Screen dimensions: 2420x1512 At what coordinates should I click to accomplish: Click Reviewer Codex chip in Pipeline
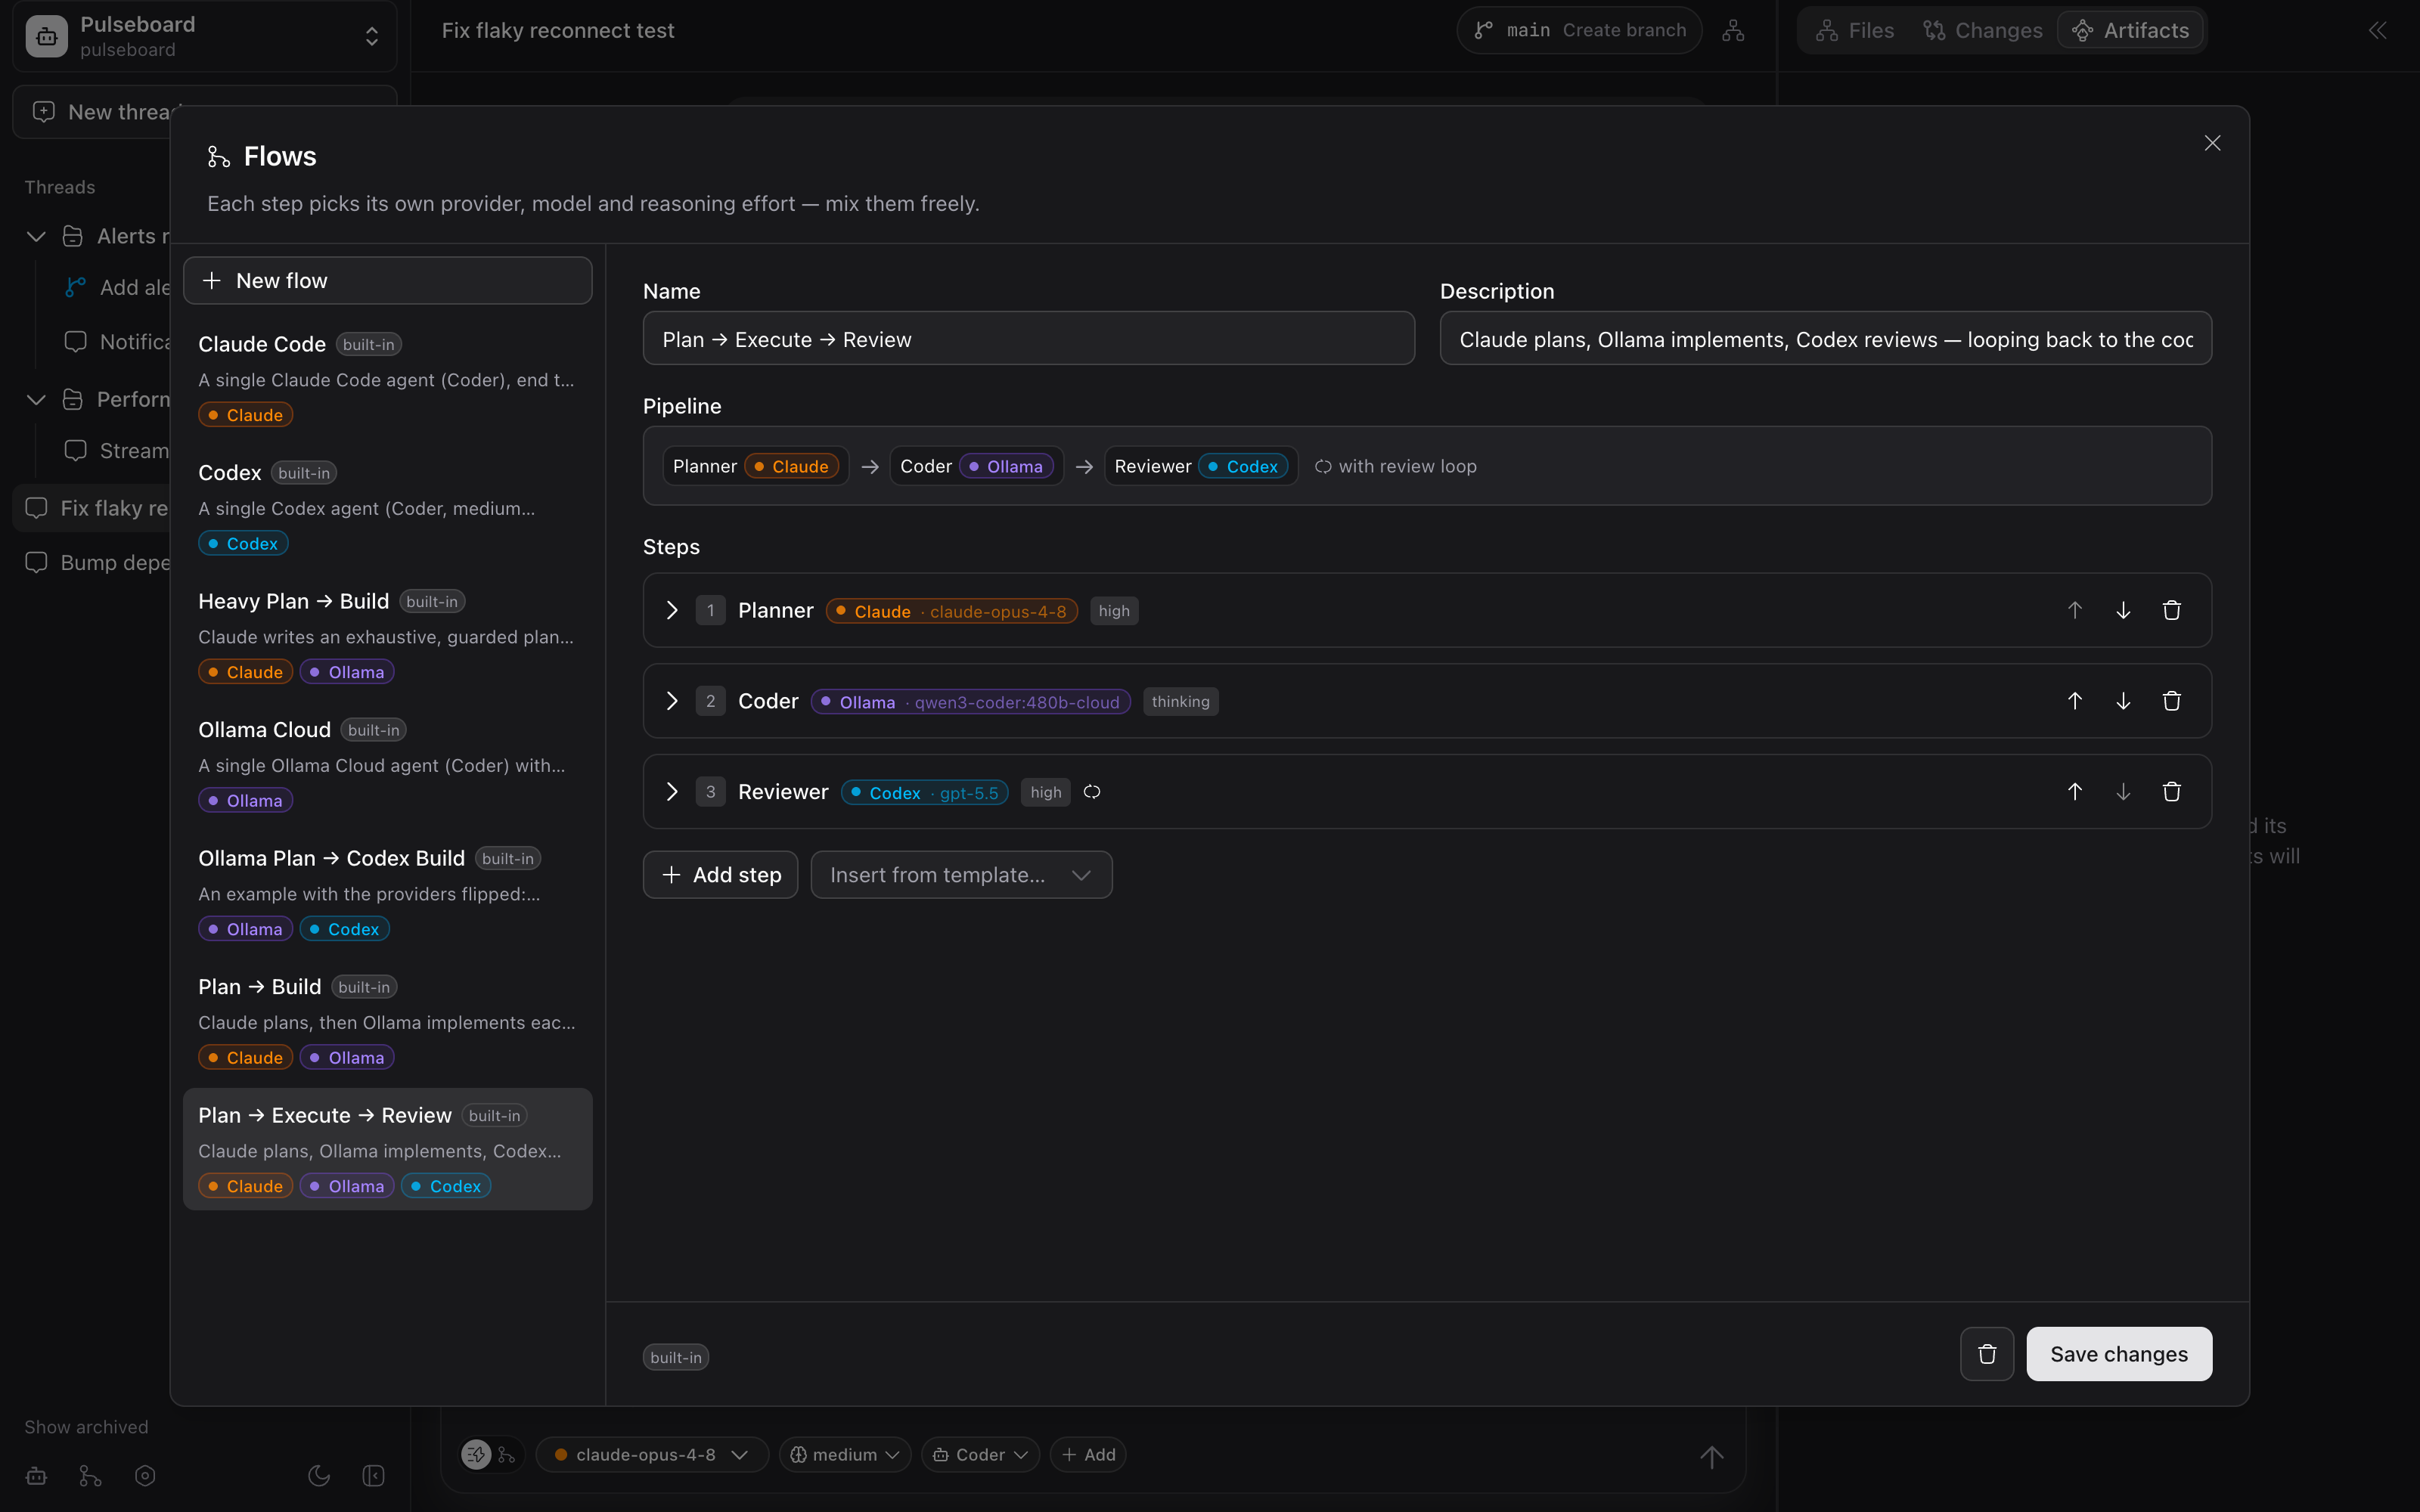1201,466
